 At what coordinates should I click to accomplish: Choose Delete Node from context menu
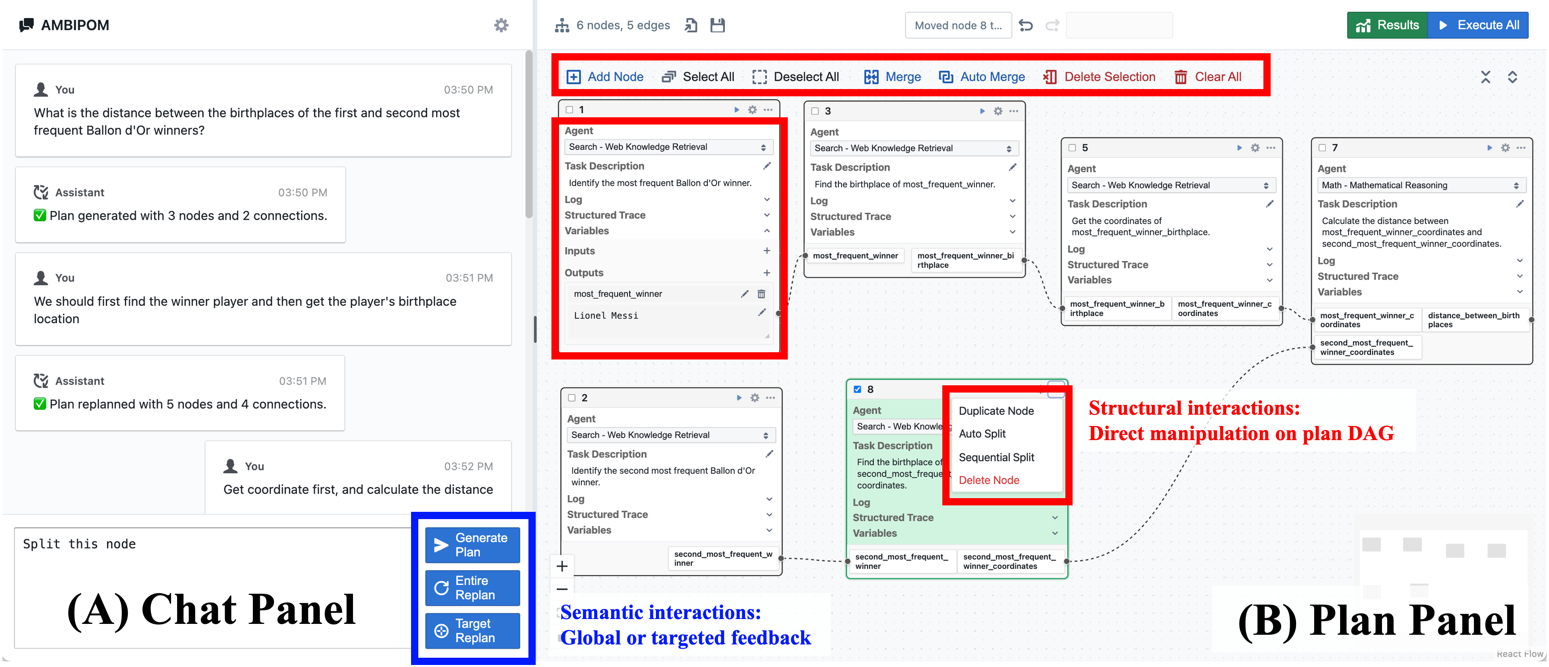(989, 480)
